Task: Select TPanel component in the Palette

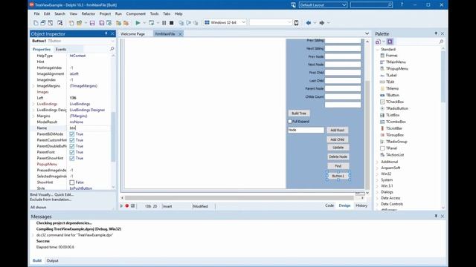Action: [x=391, y=148]
